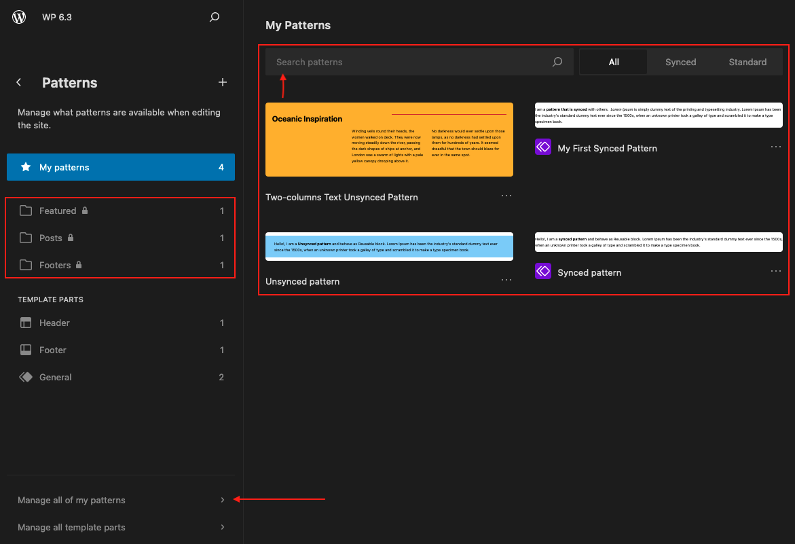Click the Oceanic Inspiration pattern thumbnail
The height and width of the screenshot is (544, 795).
pyautogui.click(x=389, y=139)
